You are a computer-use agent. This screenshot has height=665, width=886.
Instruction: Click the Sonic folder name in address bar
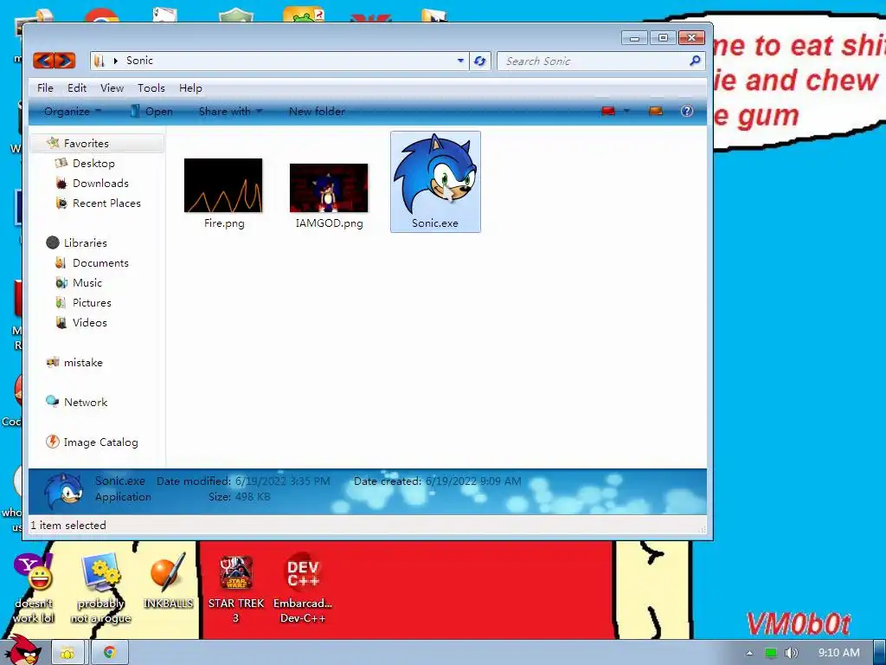click(139, 61)
